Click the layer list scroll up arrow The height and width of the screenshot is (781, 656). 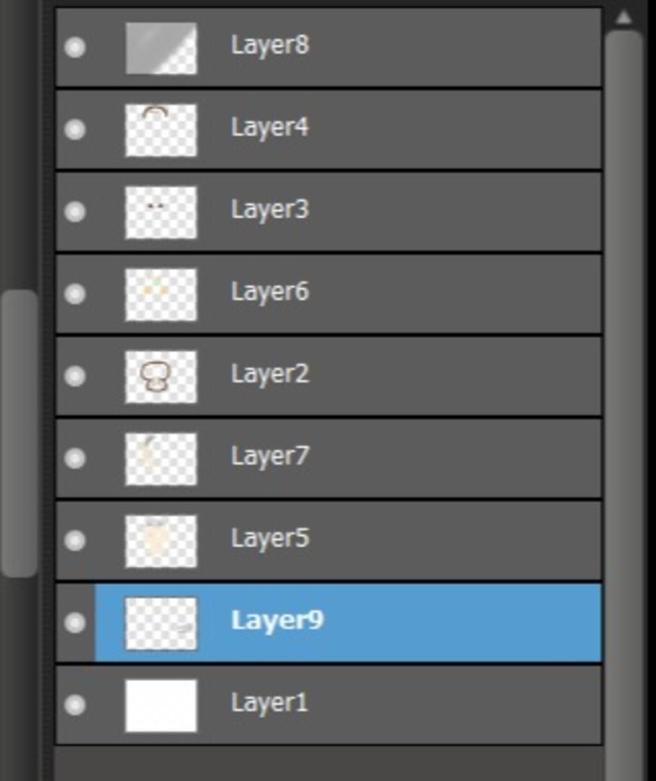click(x=623, y=17)
